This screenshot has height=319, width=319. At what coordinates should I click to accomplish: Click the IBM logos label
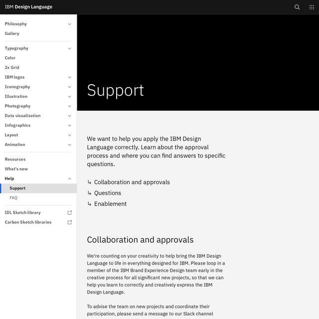coord(14,77)
